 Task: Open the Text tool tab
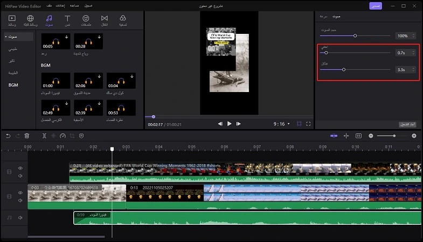67,20
